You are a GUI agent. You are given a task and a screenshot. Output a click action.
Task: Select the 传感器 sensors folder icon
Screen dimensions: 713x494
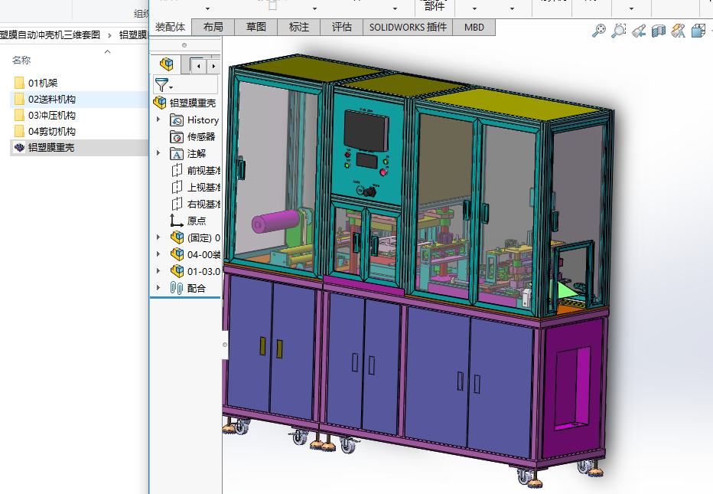point(177,136)
